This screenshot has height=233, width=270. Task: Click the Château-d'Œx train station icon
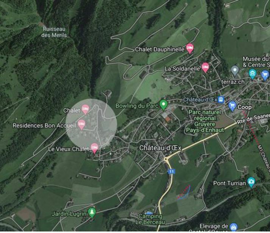coord(221,99)
